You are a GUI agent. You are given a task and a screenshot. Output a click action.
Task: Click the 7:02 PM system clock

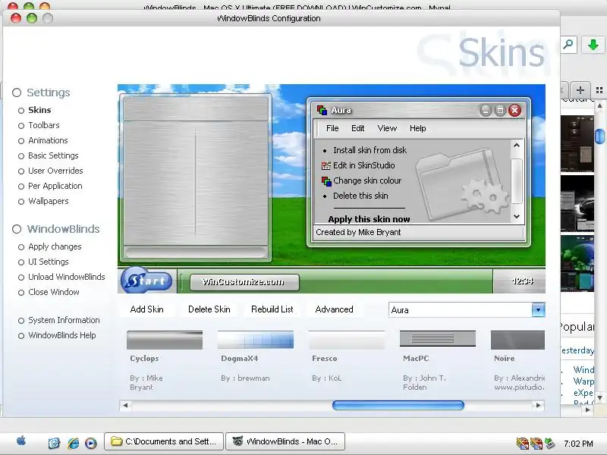point(578,444)
